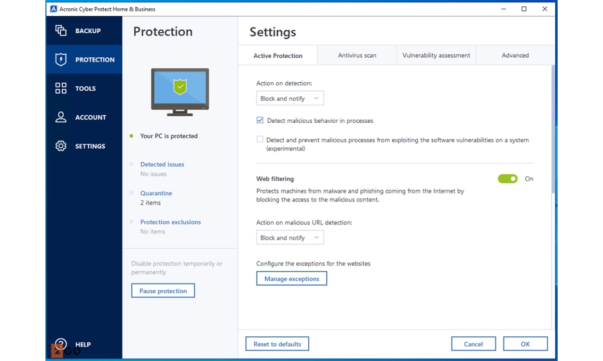Screen dimensions: 603x361
Task: Go to the Advanced tab
Action: [x=515, y=55]
